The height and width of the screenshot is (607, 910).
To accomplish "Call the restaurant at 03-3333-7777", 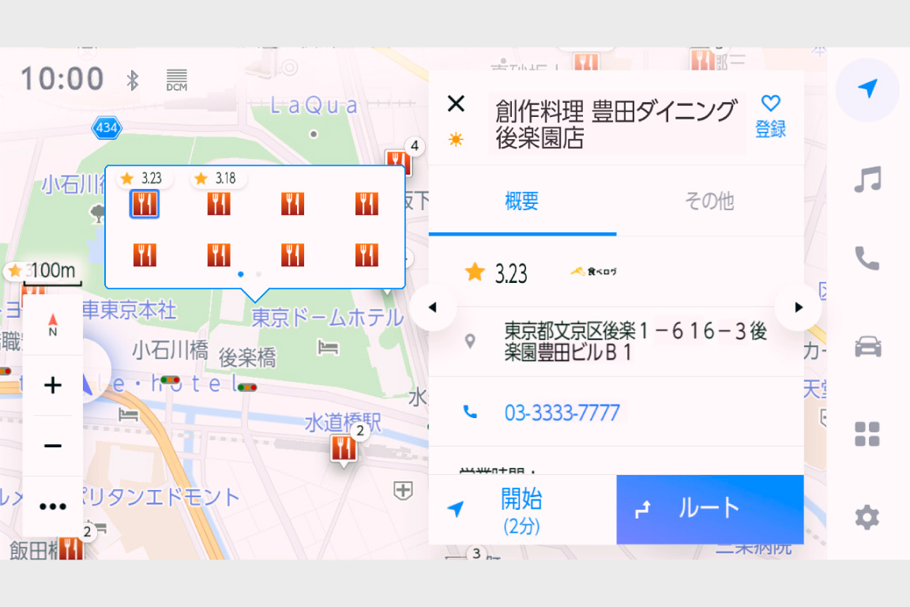I will pos(562,413).
